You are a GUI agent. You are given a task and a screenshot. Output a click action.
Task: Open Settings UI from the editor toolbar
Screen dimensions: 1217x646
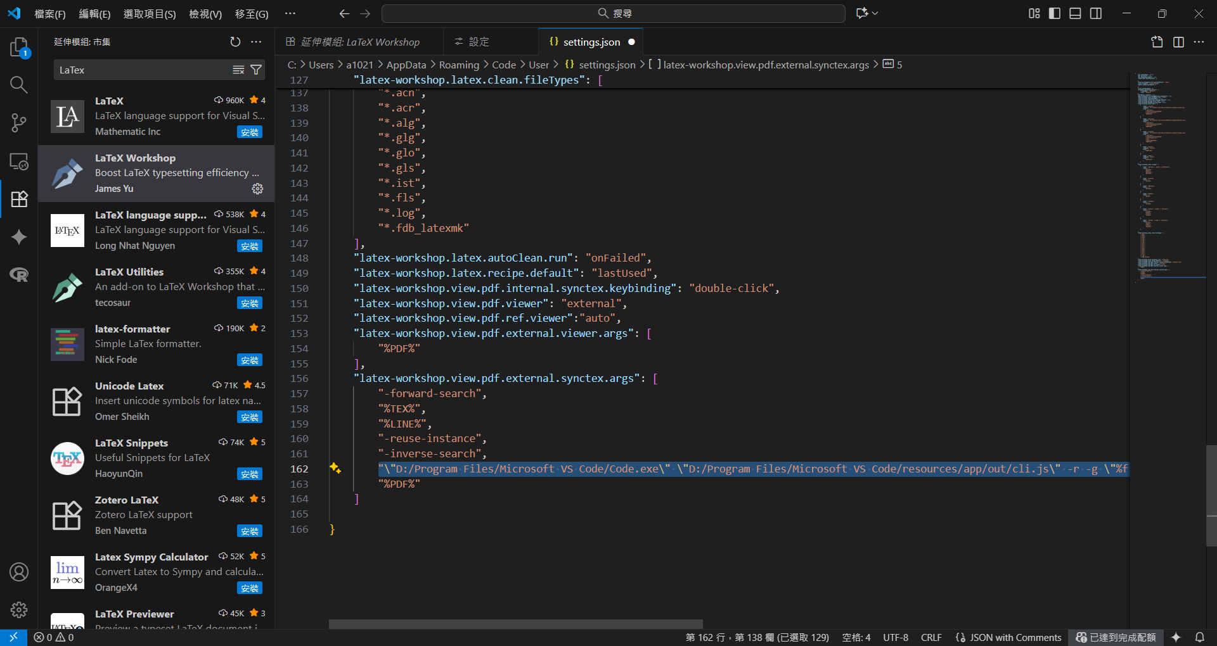click(1157, 42)
